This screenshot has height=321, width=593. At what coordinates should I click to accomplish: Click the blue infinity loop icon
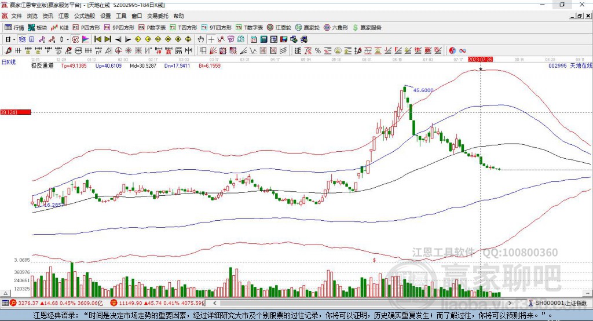click(462, 51)
